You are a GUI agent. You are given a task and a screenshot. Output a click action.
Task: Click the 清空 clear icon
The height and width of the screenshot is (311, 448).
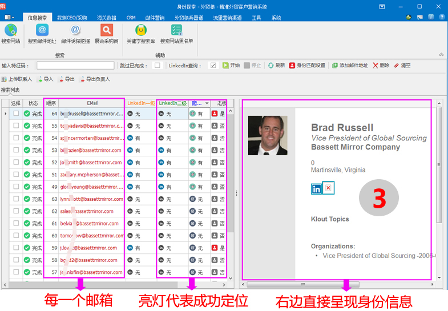[x=396, y=66]
